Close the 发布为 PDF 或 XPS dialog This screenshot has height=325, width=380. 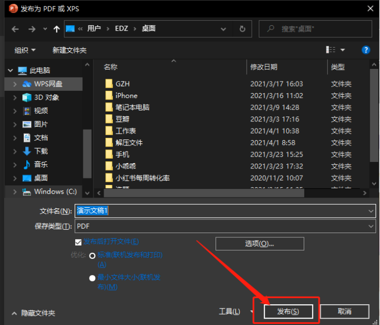(370, 9)
